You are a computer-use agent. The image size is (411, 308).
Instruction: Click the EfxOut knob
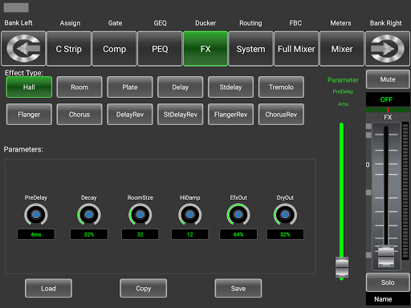click(238, 214)
